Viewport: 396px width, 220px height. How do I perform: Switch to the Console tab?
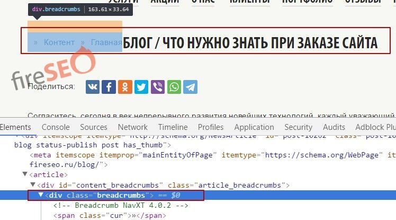click(56, 127)
